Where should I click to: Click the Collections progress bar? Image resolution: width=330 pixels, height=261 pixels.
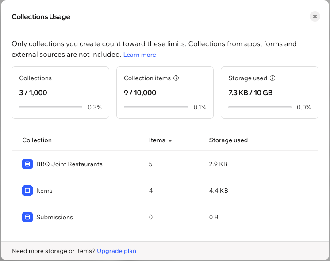[x=50, y=107]
